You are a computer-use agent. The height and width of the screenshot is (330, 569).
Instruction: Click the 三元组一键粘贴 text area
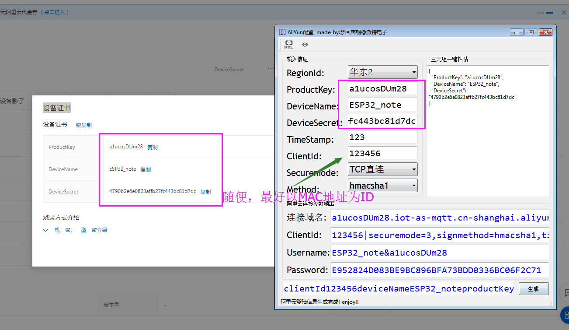[x=488, y=131]
